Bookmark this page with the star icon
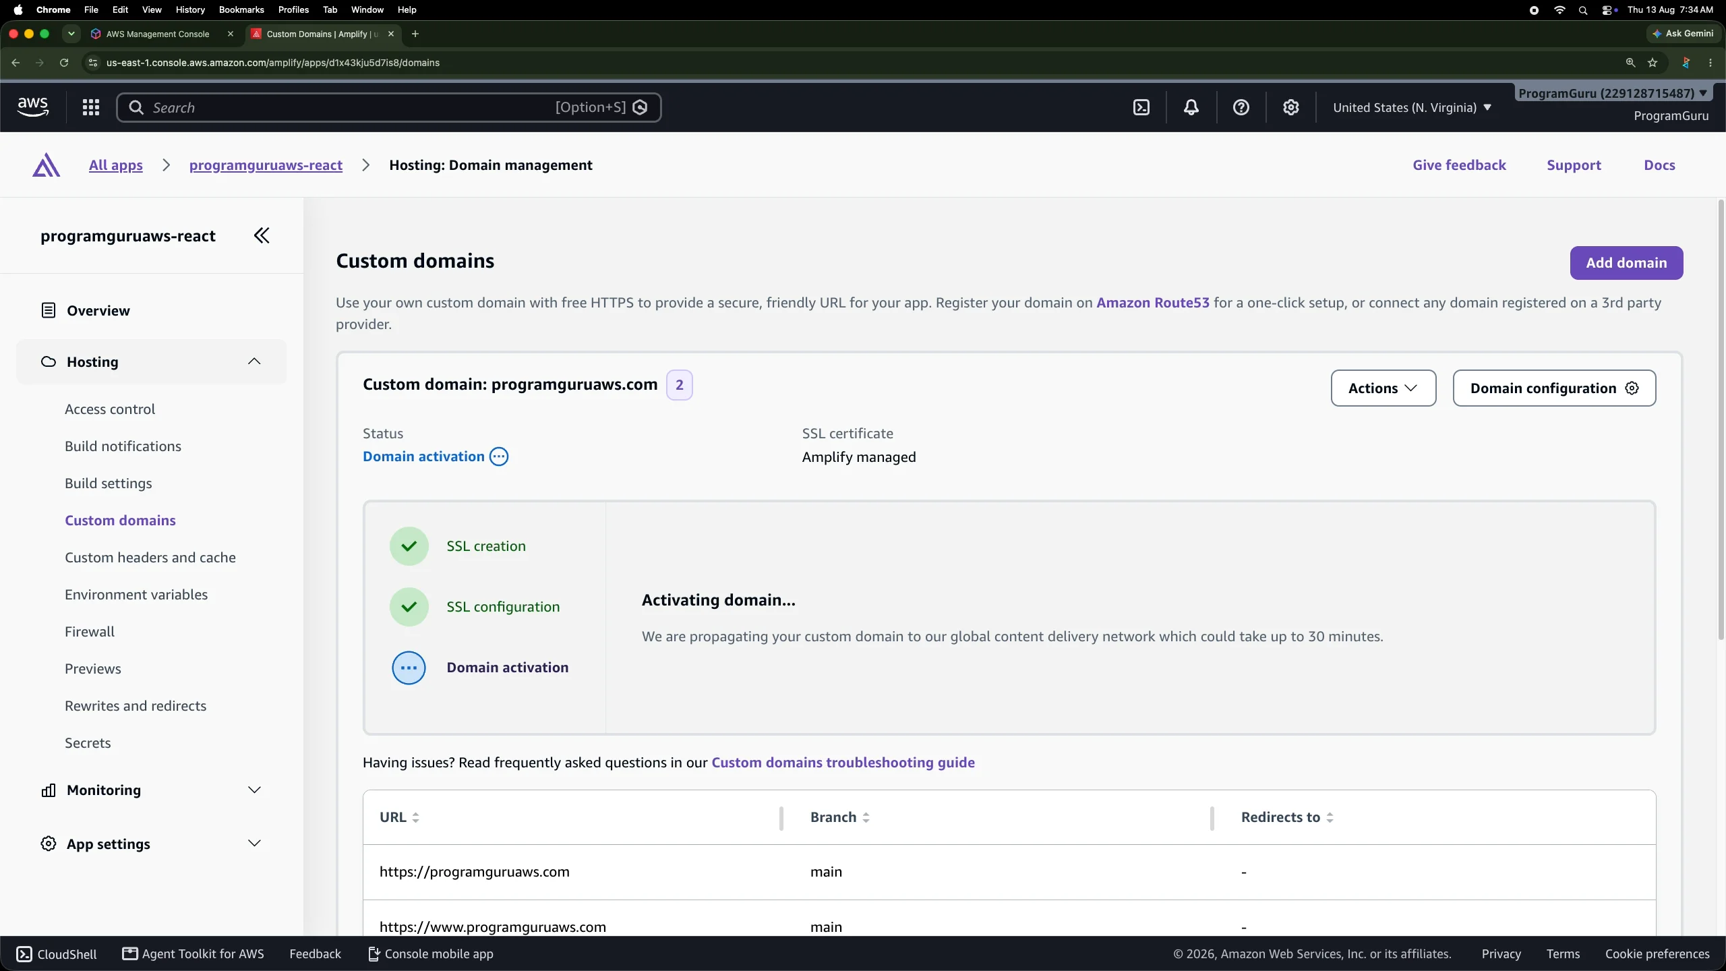Viewport: 1726px width, 971px height. click(1653, 63)
